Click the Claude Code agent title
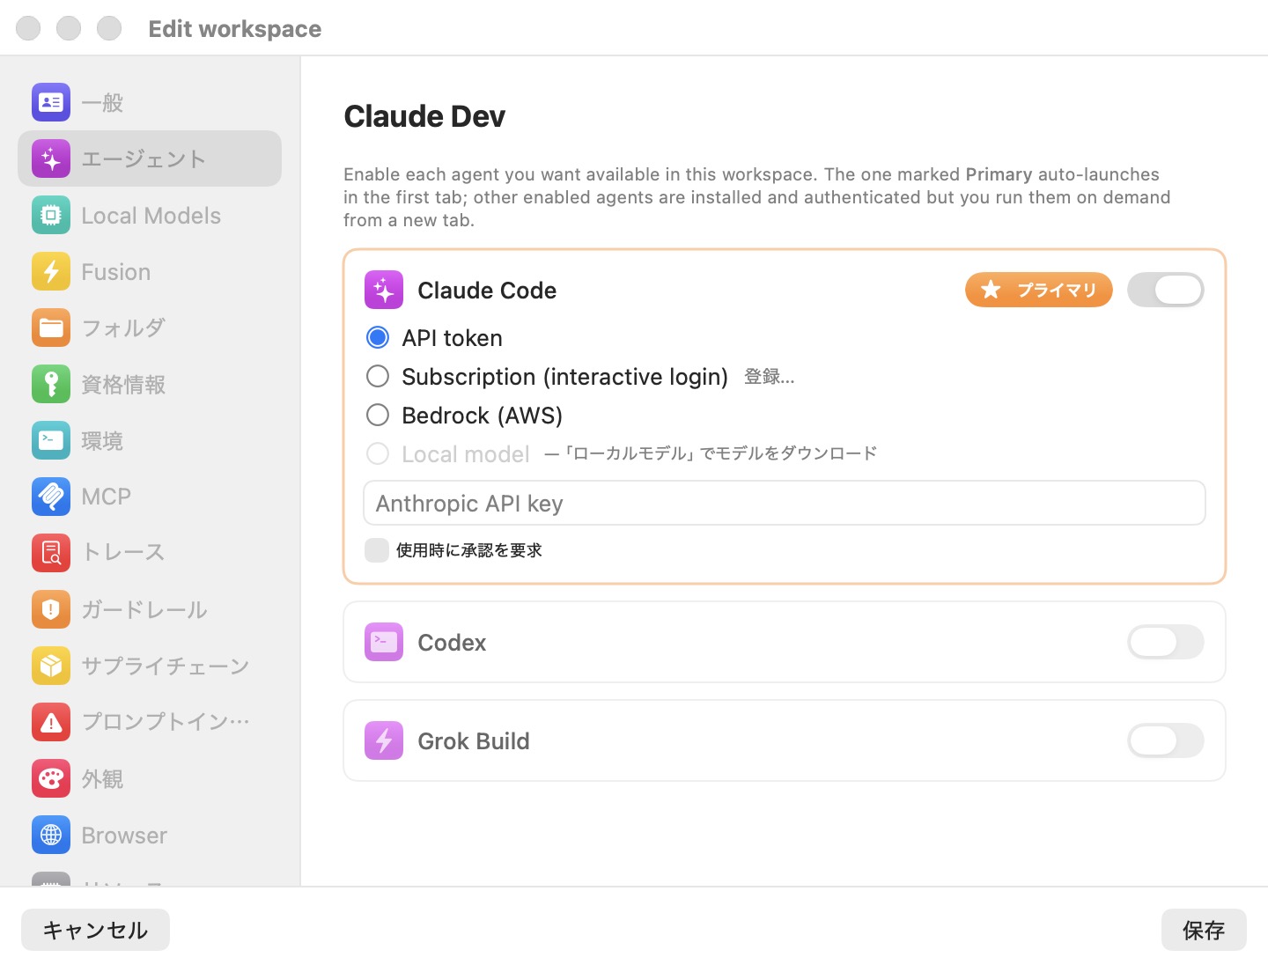 click(x=487, y=290)
